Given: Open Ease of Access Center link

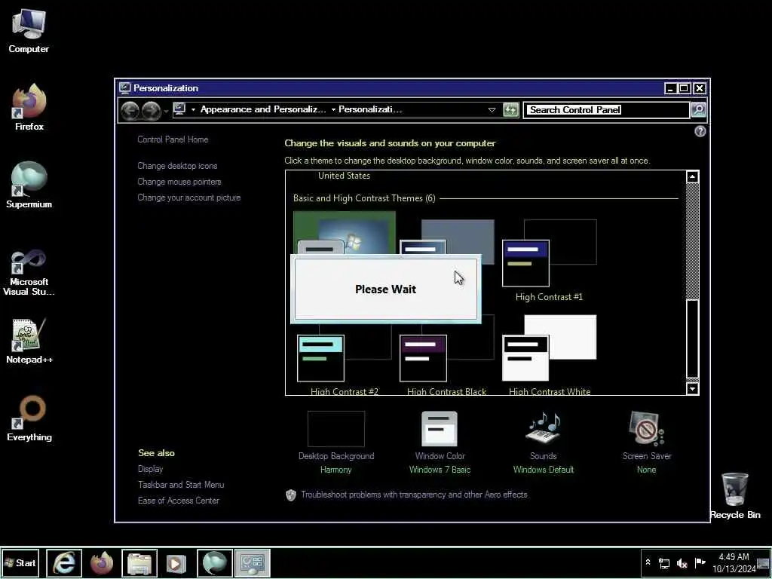Looking at the screenshot, I should [178, 501].
